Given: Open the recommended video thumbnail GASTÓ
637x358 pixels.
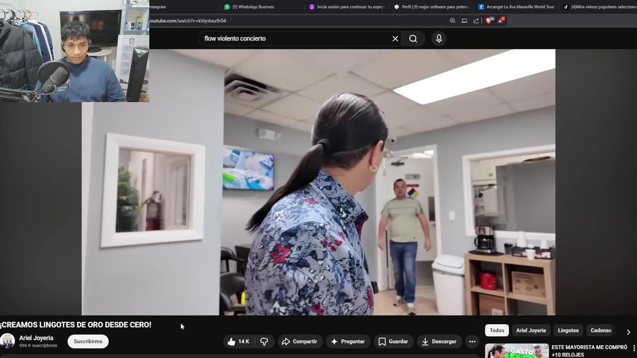Looking at the screenshot, I should tap(517, 351).
